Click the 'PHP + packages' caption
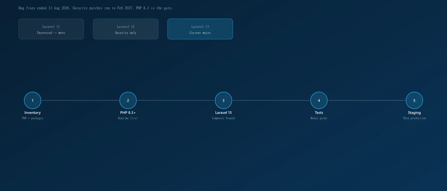The width and height of the screenshot is (447, 191). click(x=32, y=118)
